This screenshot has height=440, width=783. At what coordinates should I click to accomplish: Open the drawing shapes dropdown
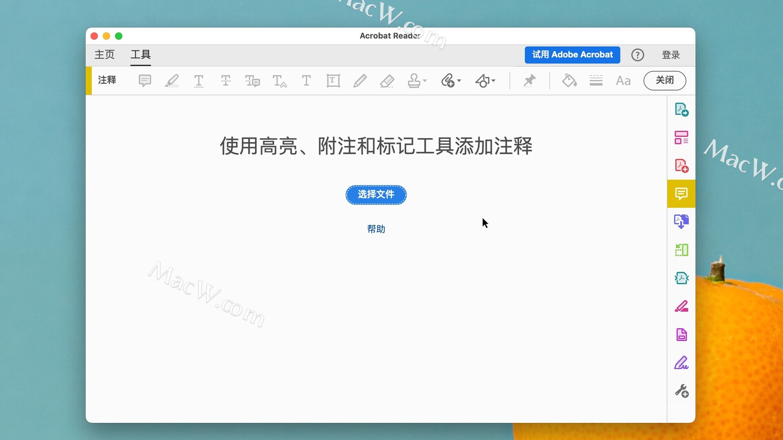485,81
